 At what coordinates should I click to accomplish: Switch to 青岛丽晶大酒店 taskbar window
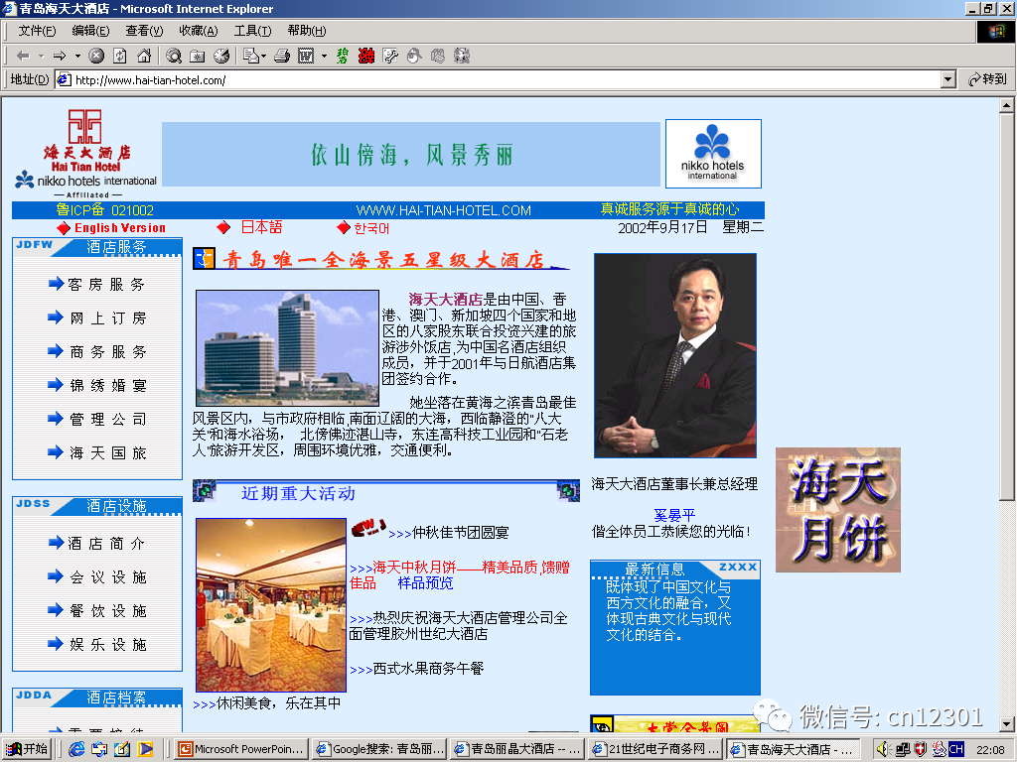pos(517,749)
